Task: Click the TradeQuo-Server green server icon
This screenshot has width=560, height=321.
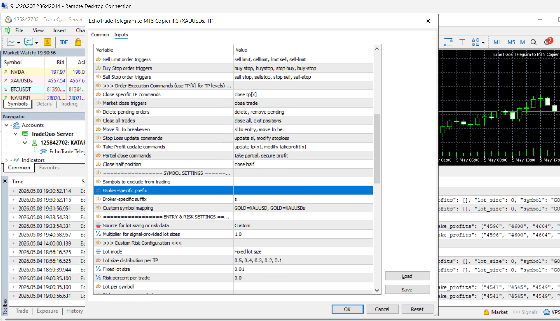Action: [x=25, y=134]
